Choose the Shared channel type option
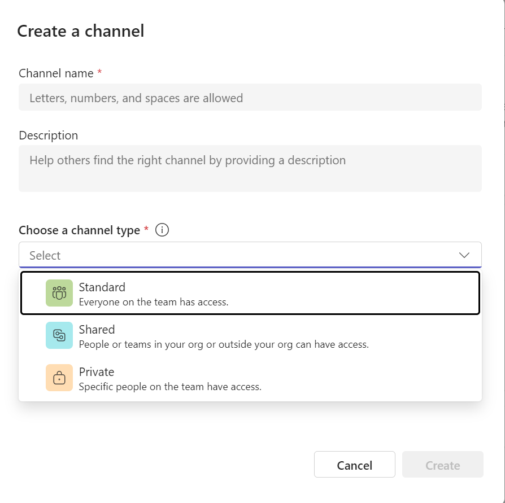Screen dimensions: 505x503 tap(250, 335)
